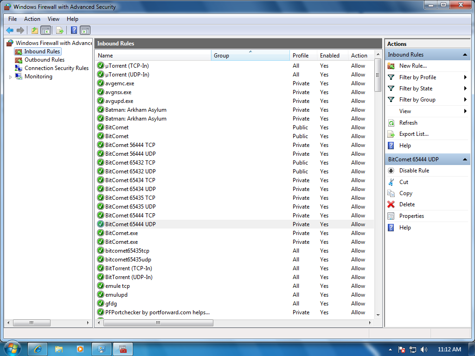The image size is (475, 356).
Task: Click green check icon for emule tcp
Action: click(x=101, y=286)
